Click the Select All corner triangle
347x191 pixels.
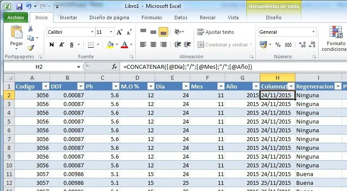[9, 78]
